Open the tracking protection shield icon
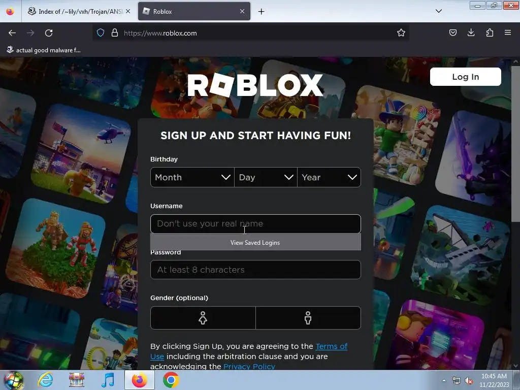The height and width of the screenshot is (390, 520). click(101, 33)
